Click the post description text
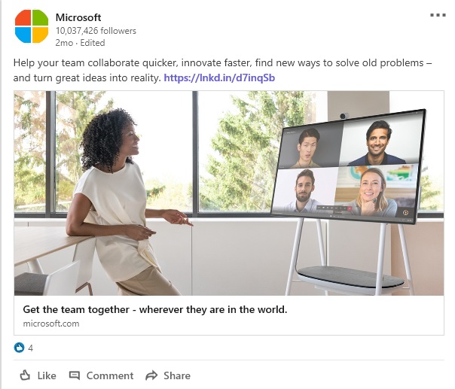This screenshot has width=455, height=389. (x=222, y=70)
